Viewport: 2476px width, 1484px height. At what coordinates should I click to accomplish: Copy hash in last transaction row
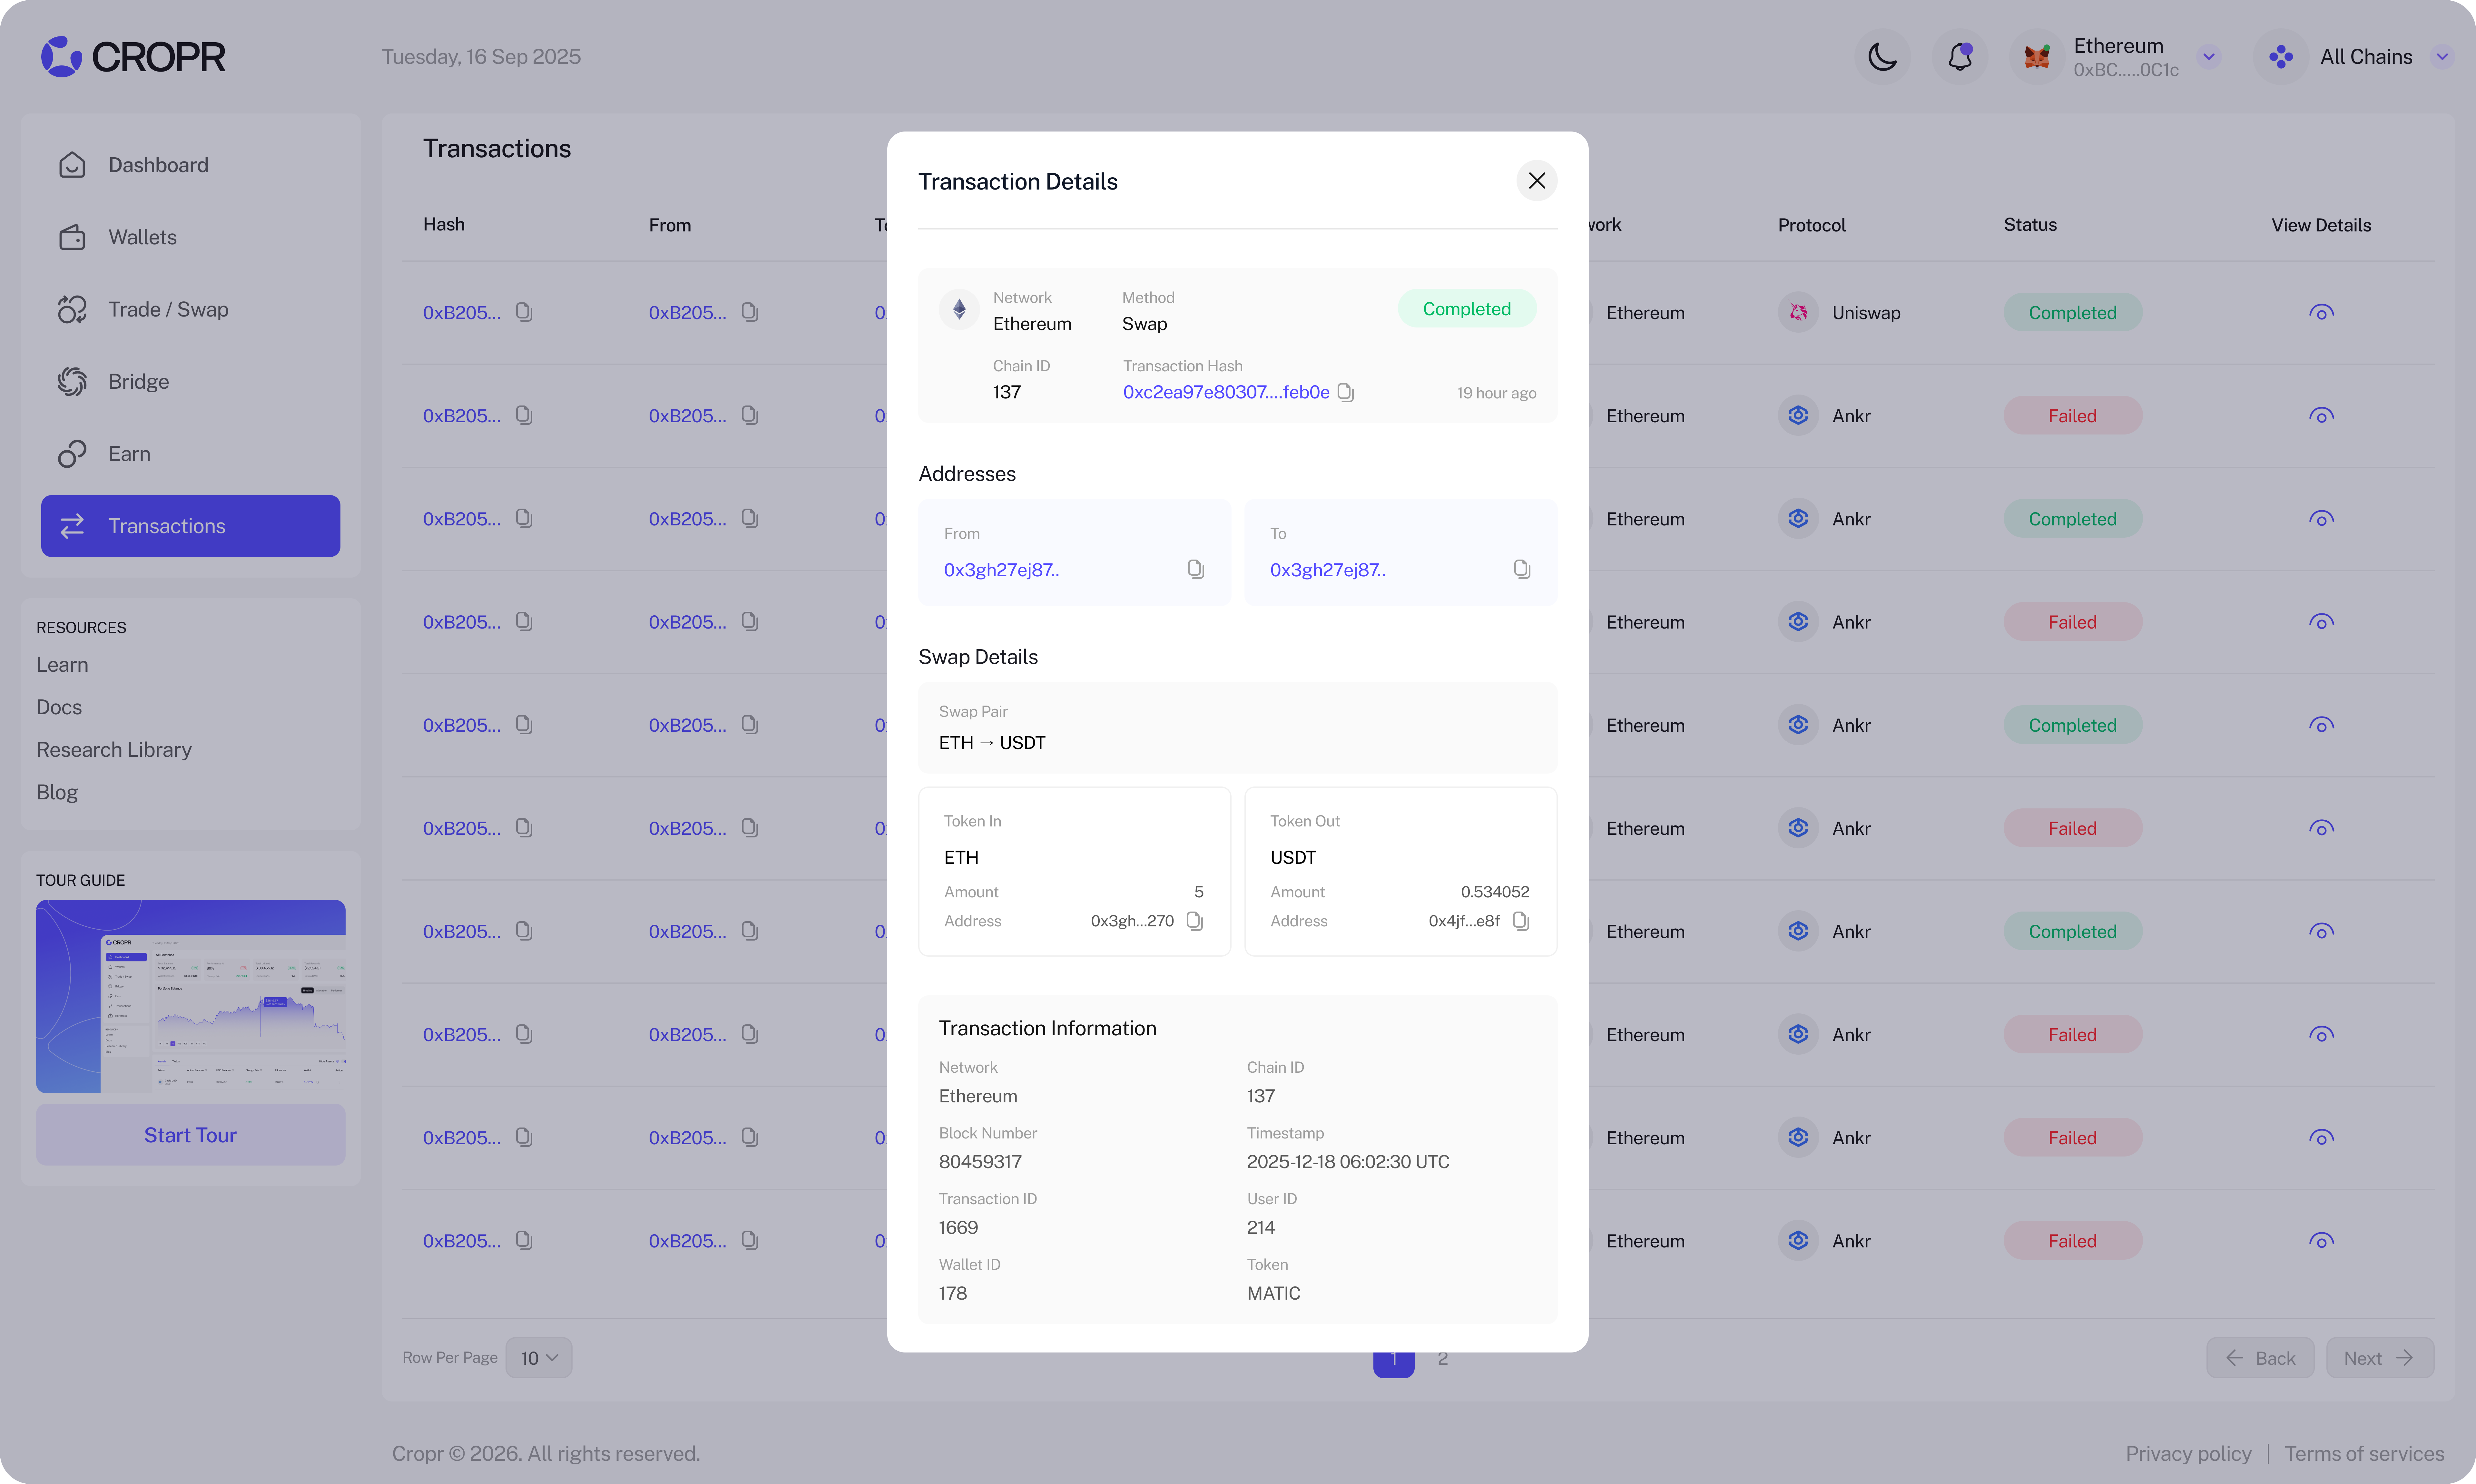point(524,1240)
